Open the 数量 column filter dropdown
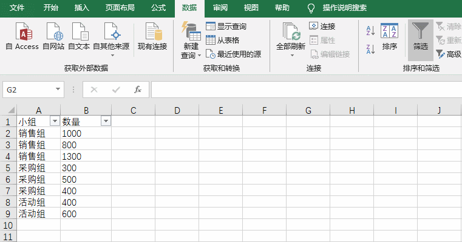This screenshot has height=242, width=462. click(x=106, y=121)
